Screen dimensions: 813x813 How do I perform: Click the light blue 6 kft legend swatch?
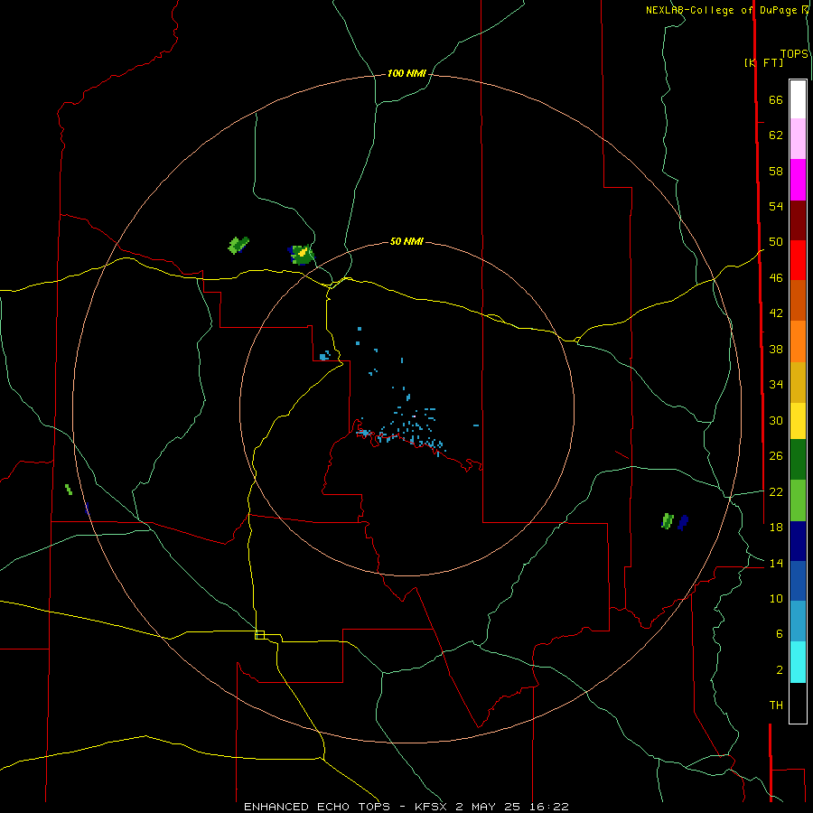798,621
